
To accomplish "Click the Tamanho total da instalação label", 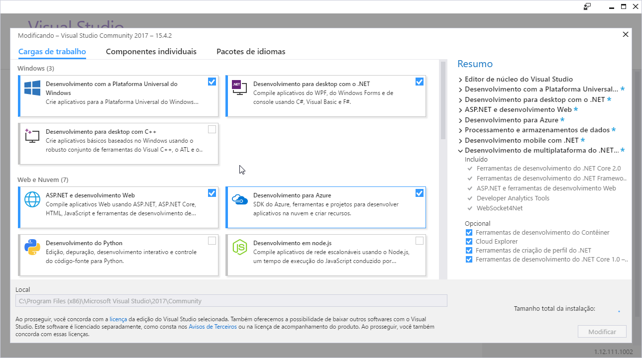I will coord(554,309).
